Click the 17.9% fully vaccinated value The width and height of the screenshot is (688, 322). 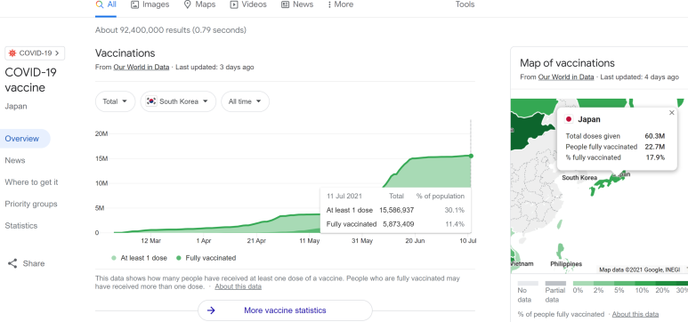655,157
